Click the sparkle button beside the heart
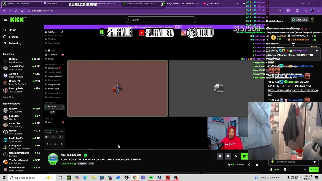 tap(236, 156)
